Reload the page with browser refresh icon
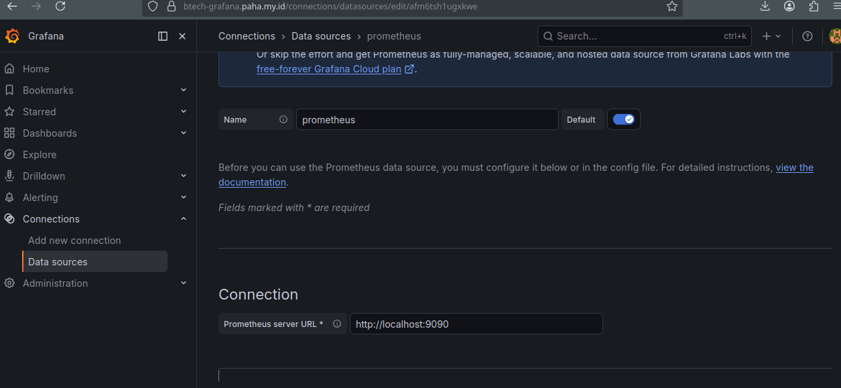 (60, 6)
